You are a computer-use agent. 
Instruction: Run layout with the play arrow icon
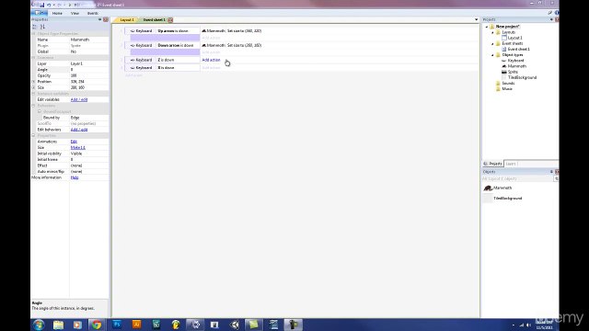[70, 5]
